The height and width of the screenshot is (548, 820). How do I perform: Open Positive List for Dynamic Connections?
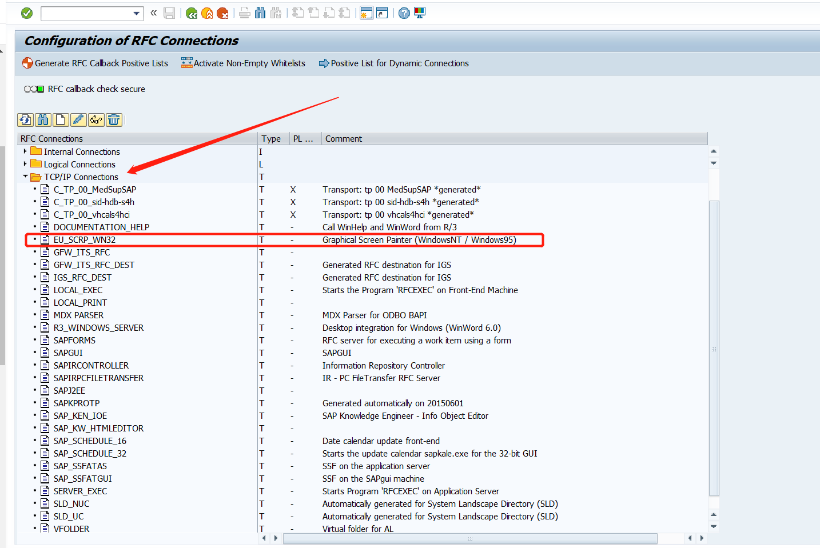(393, 63)
